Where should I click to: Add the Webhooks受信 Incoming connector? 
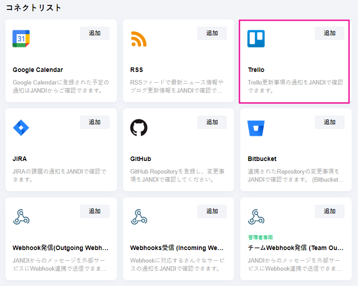212,211
